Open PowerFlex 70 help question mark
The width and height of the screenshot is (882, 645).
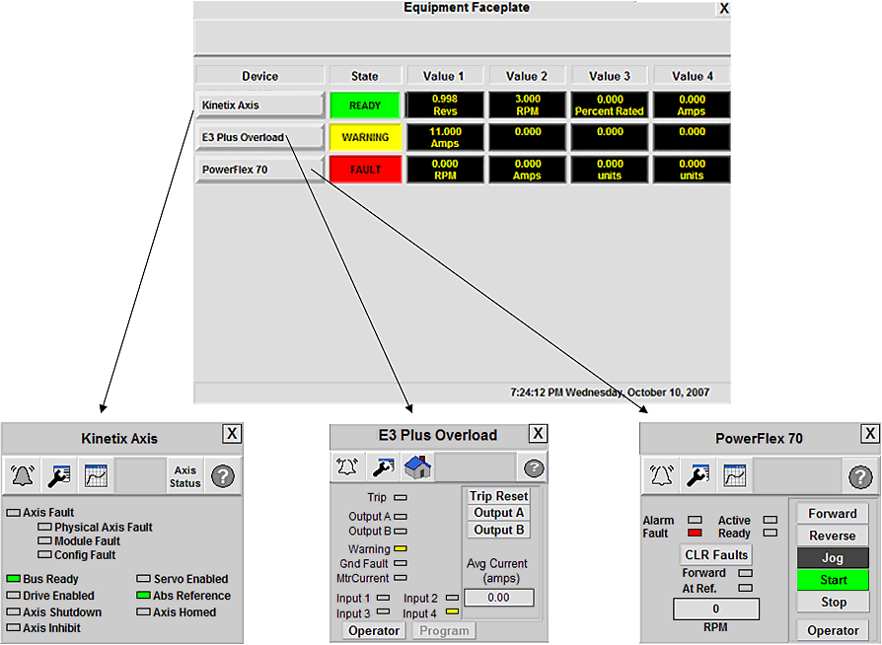(860, 477)
